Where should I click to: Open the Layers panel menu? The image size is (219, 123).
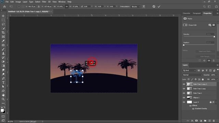click(x=217, y=65)
